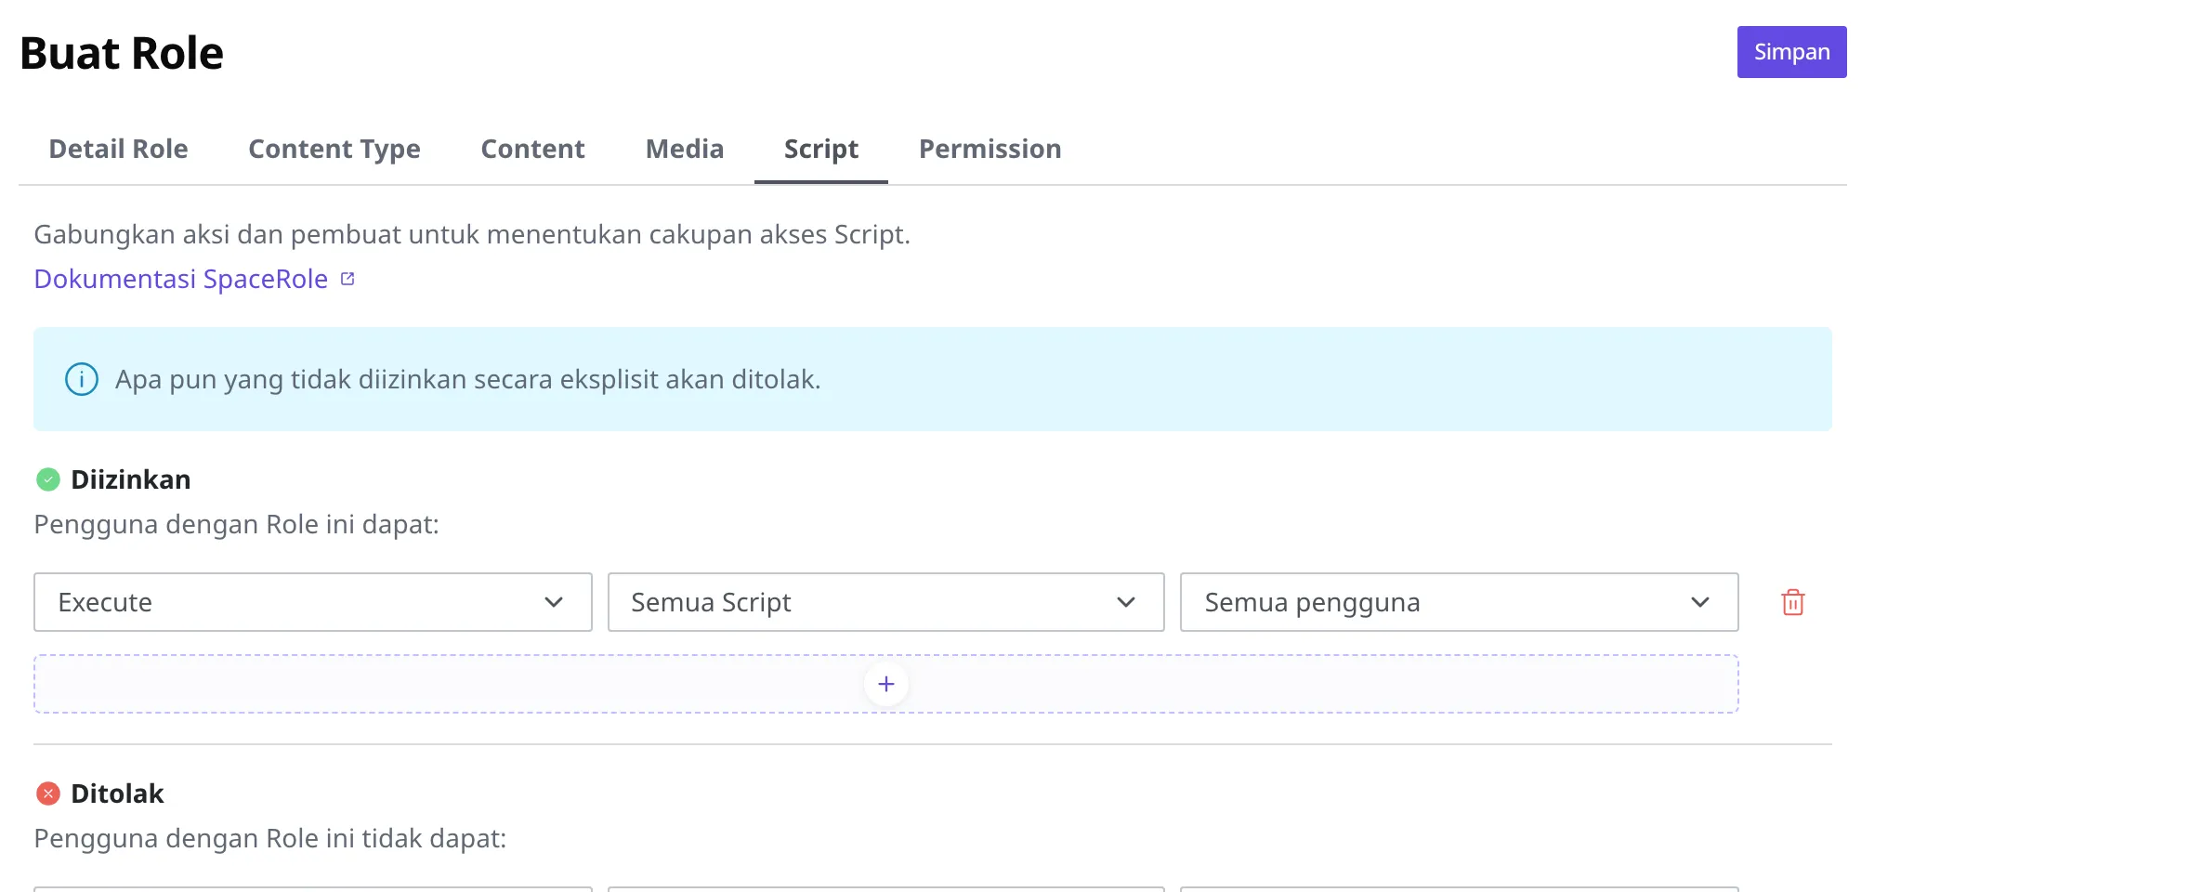Delete the Execute rule with trash icon
The height and width of the screenshot is (892, 2189).
(x=1793, y=602)
